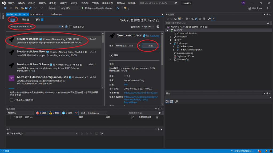Open the Error List scope dropdown

(20, 113)
